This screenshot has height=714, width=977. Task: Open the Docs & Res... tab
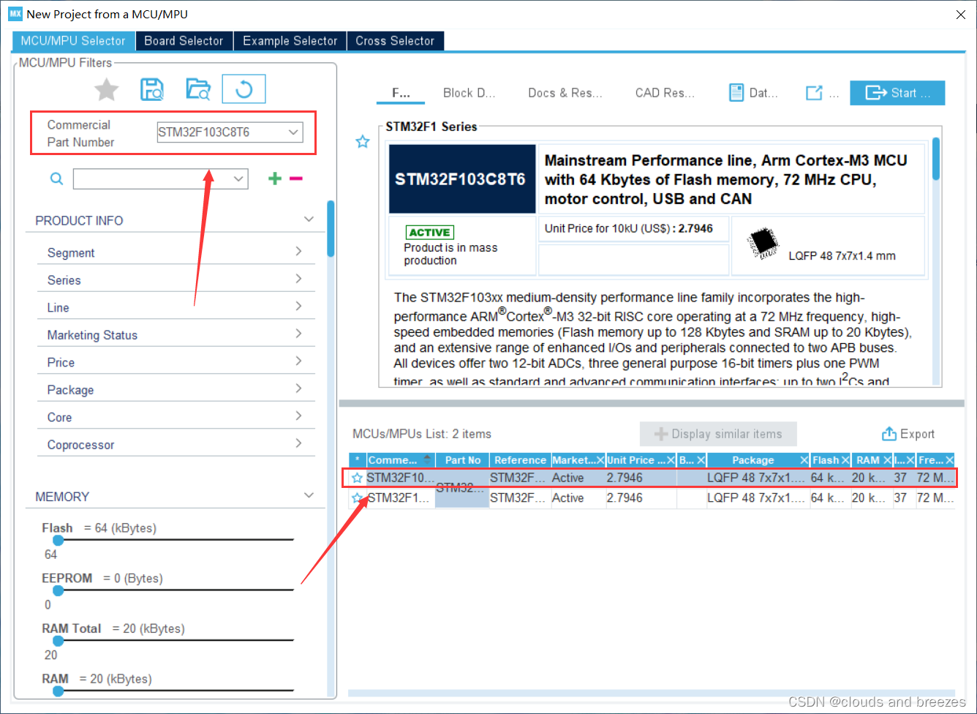[565, 93]
